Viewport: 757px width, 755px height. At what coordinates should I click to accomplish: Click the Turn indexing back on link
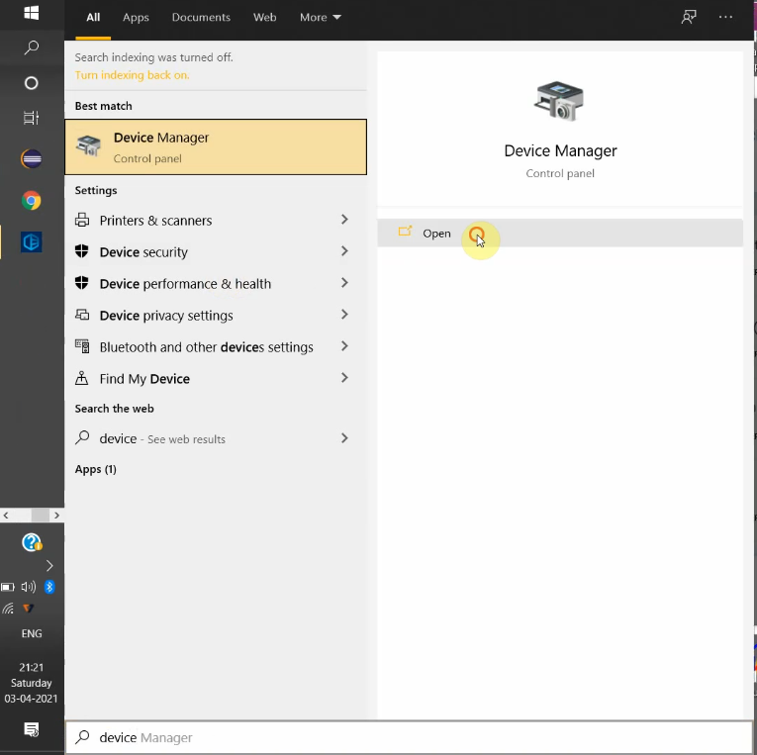click(132, 75)
